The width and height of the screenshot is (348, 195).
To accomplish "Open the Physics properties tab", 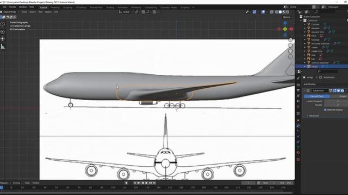I will 299,136.
